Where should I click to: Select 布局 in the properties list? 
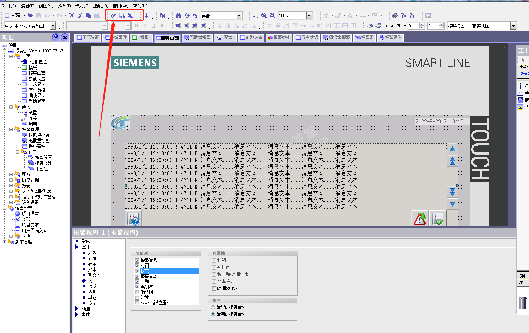[x=92, y=258]
